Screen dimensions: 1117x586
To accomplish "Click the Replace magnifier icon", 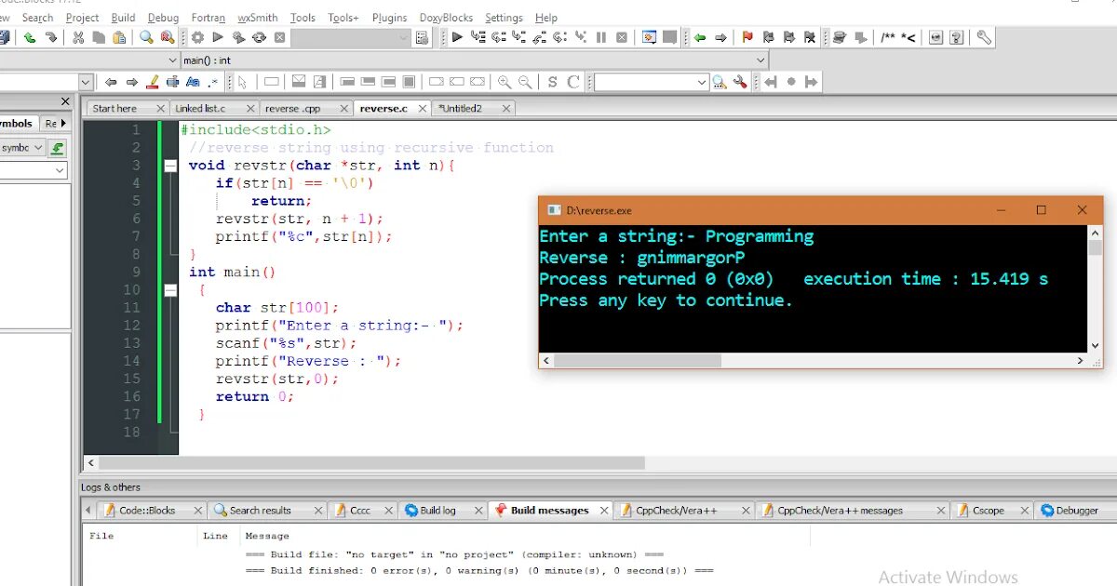I will pos(168,37).
